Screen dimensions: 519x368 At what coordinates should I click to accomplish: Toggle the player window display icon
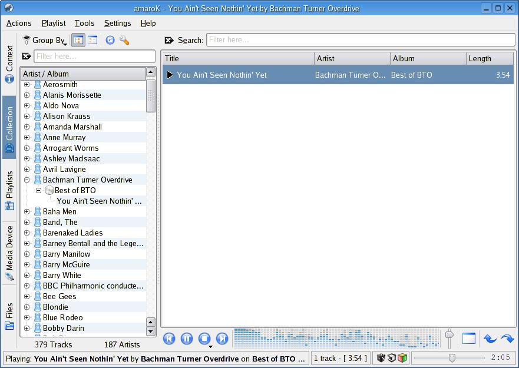(468, 339)
